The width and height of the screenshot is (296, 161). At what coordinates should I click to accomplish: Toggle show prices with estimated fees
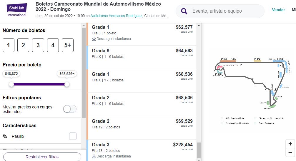tap(70, 109)
